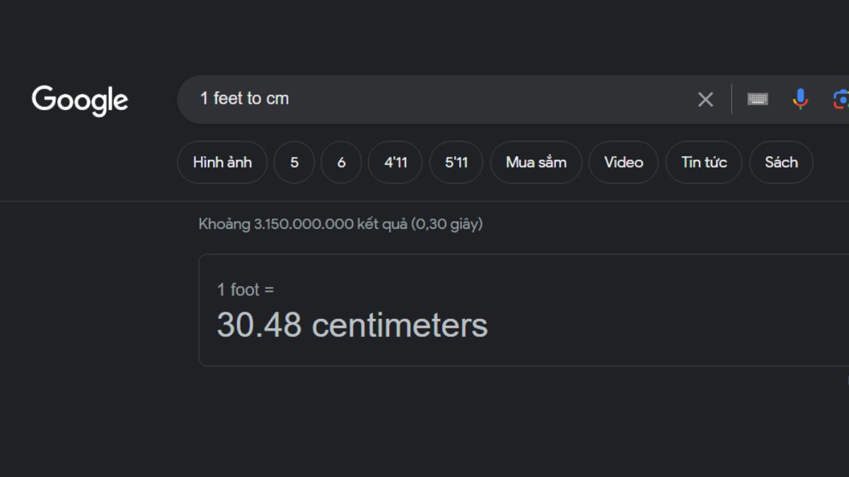Select the '6' suggestion chip
849x477 pixels.
point(341,163)
